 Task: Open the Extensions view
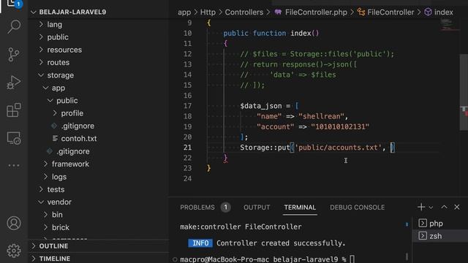[x=14, y=110]
